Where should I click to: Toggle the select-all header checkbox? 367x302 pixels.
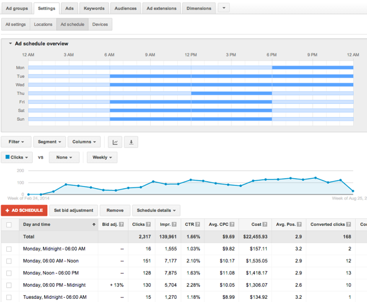pos(9,225)
